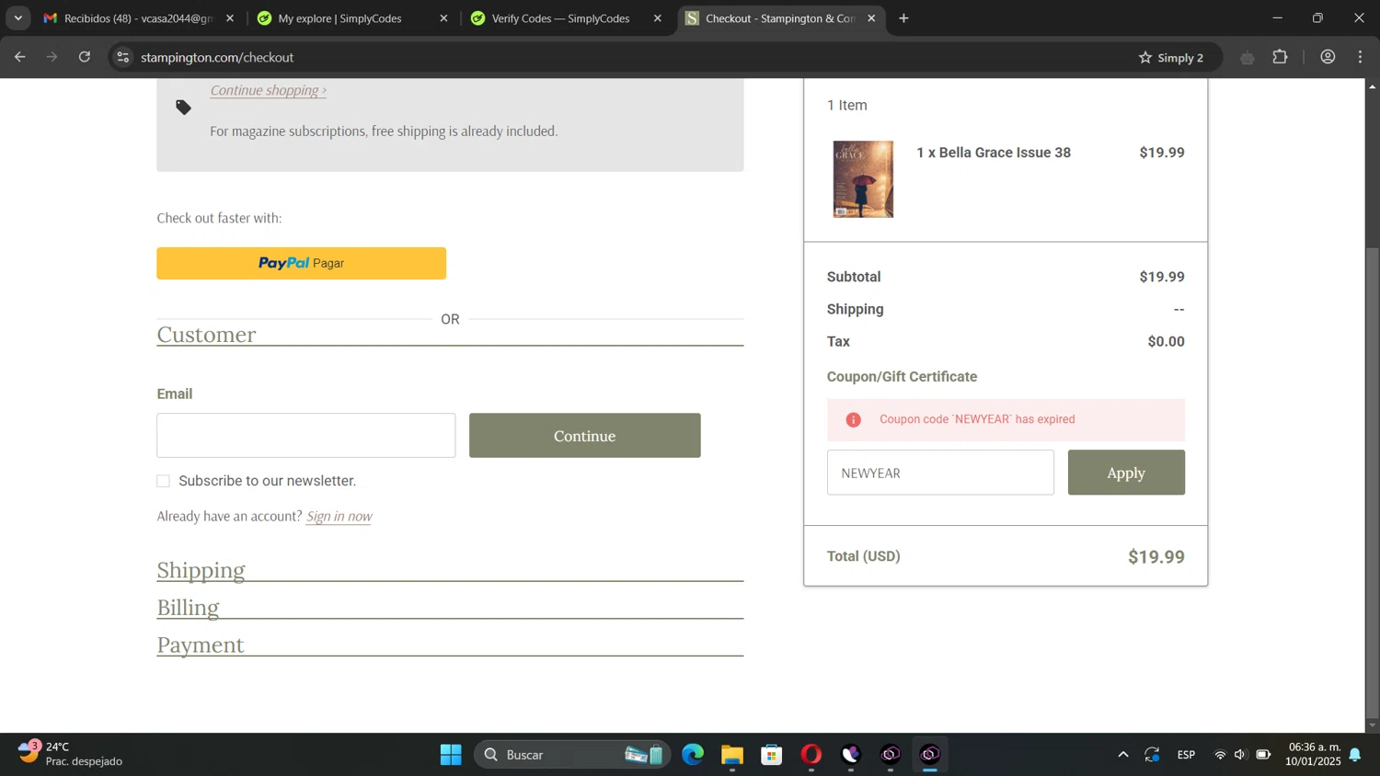Open the Wi-Fi network icon
The image size is (1380, 776).
point(1220,755)
